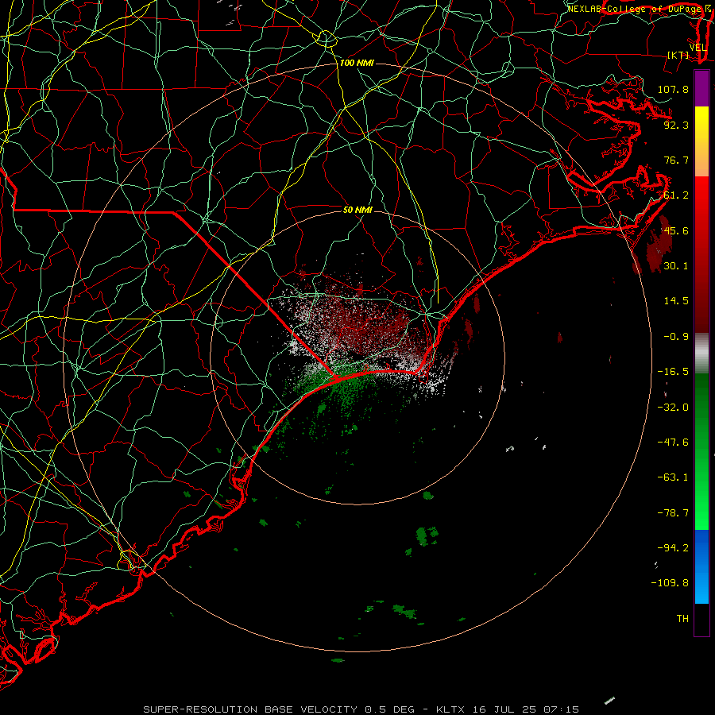The width and height of the screenshot is (715, 715).
Task: Click the 30.1 legend value
Action: [676, 265]
